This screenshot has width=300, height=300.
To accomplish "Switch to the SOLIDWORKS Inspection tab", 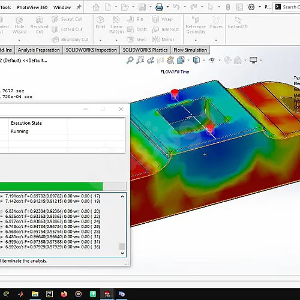I will pos(91,50).
